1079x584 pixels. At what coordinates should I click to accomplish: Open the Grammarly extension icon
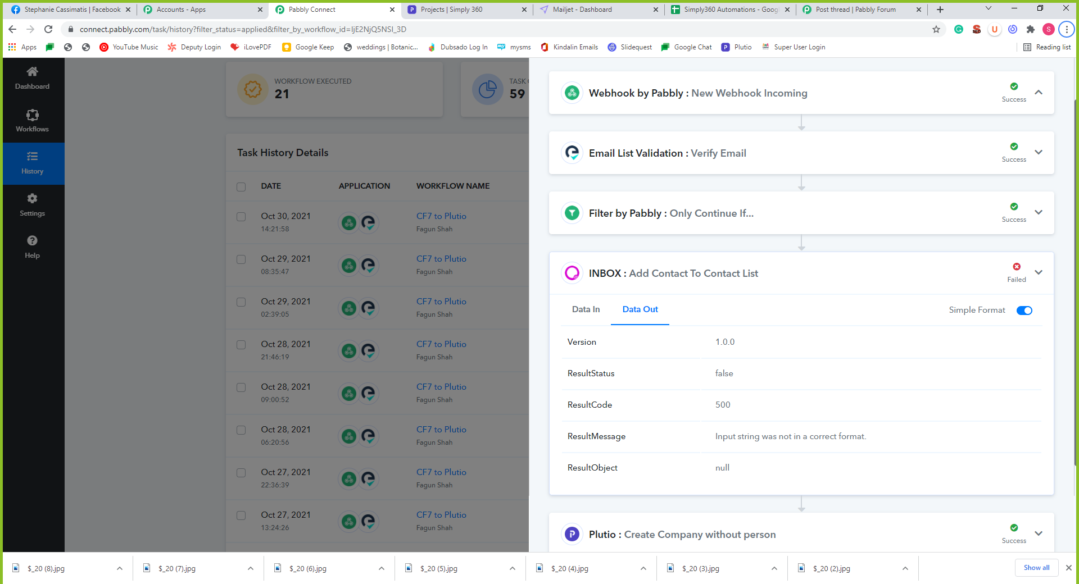(x=959, y=29)
